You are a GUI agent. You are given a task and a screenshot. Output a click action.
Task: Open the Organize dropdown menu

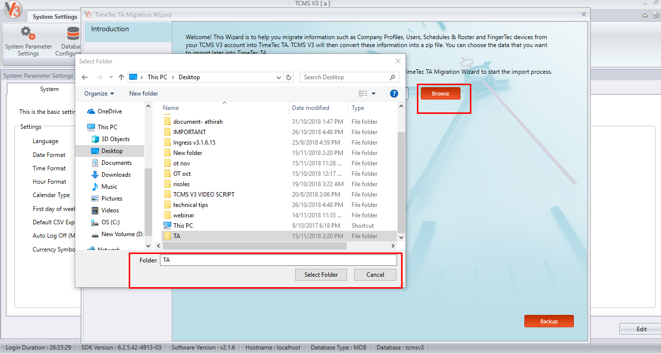click(x=99, y=94)
